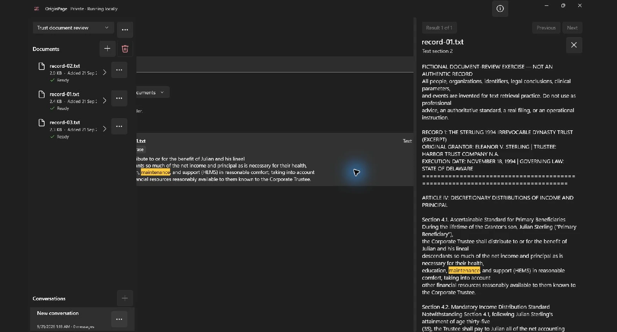
Task: Go to the Previous result
Action: [546, 28]
